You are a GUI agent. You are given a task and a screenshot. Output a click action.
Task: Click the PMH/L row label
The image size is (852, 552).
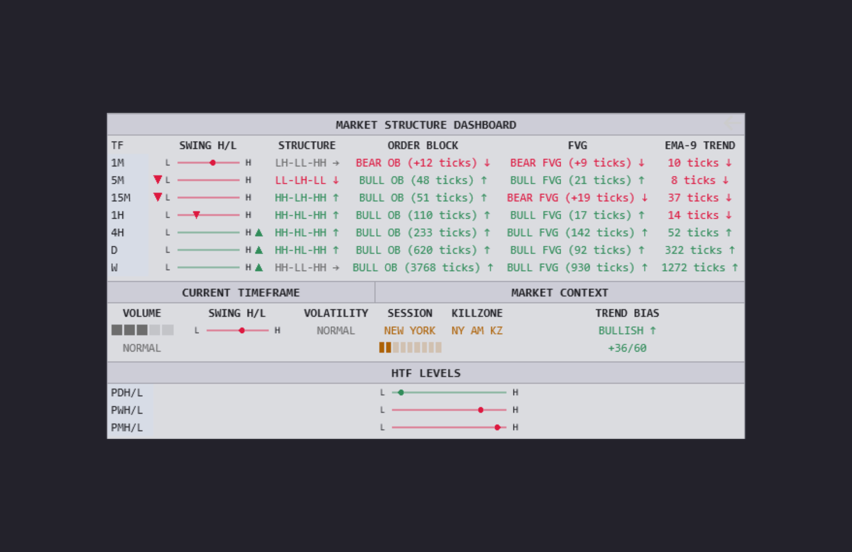(127, 427)
